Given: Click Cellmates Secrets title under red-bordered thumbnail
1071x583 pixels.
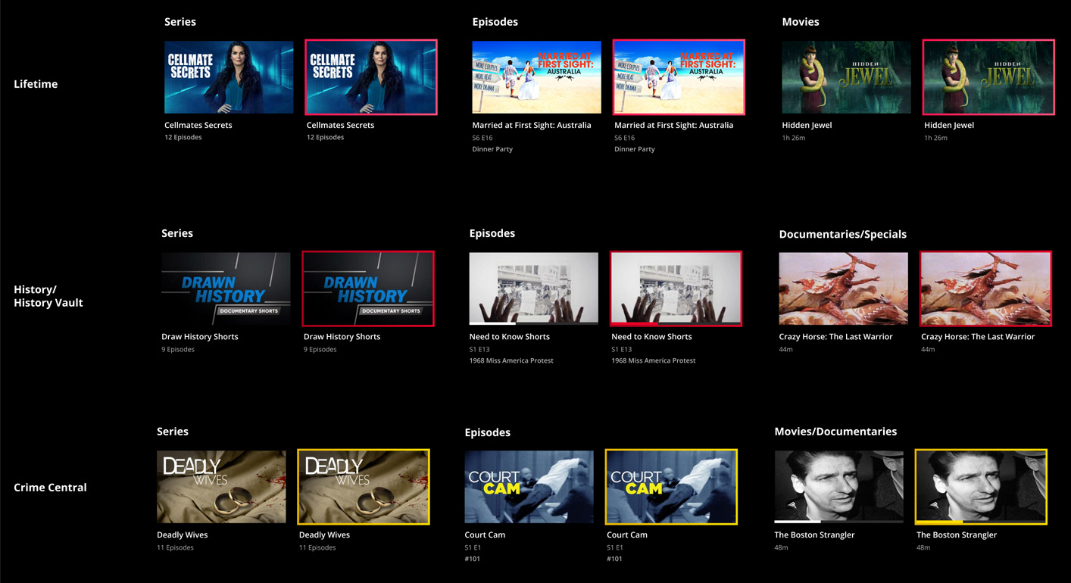Looking at the screenshot, I should pos(341,125).
